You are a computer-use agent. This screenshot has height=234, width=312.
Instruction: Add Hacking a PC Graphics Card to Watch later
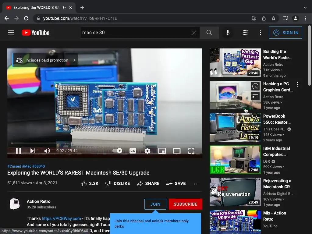(255, 86)
